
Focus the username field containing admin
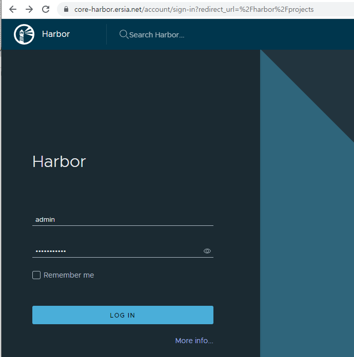[x=123, y=220]
